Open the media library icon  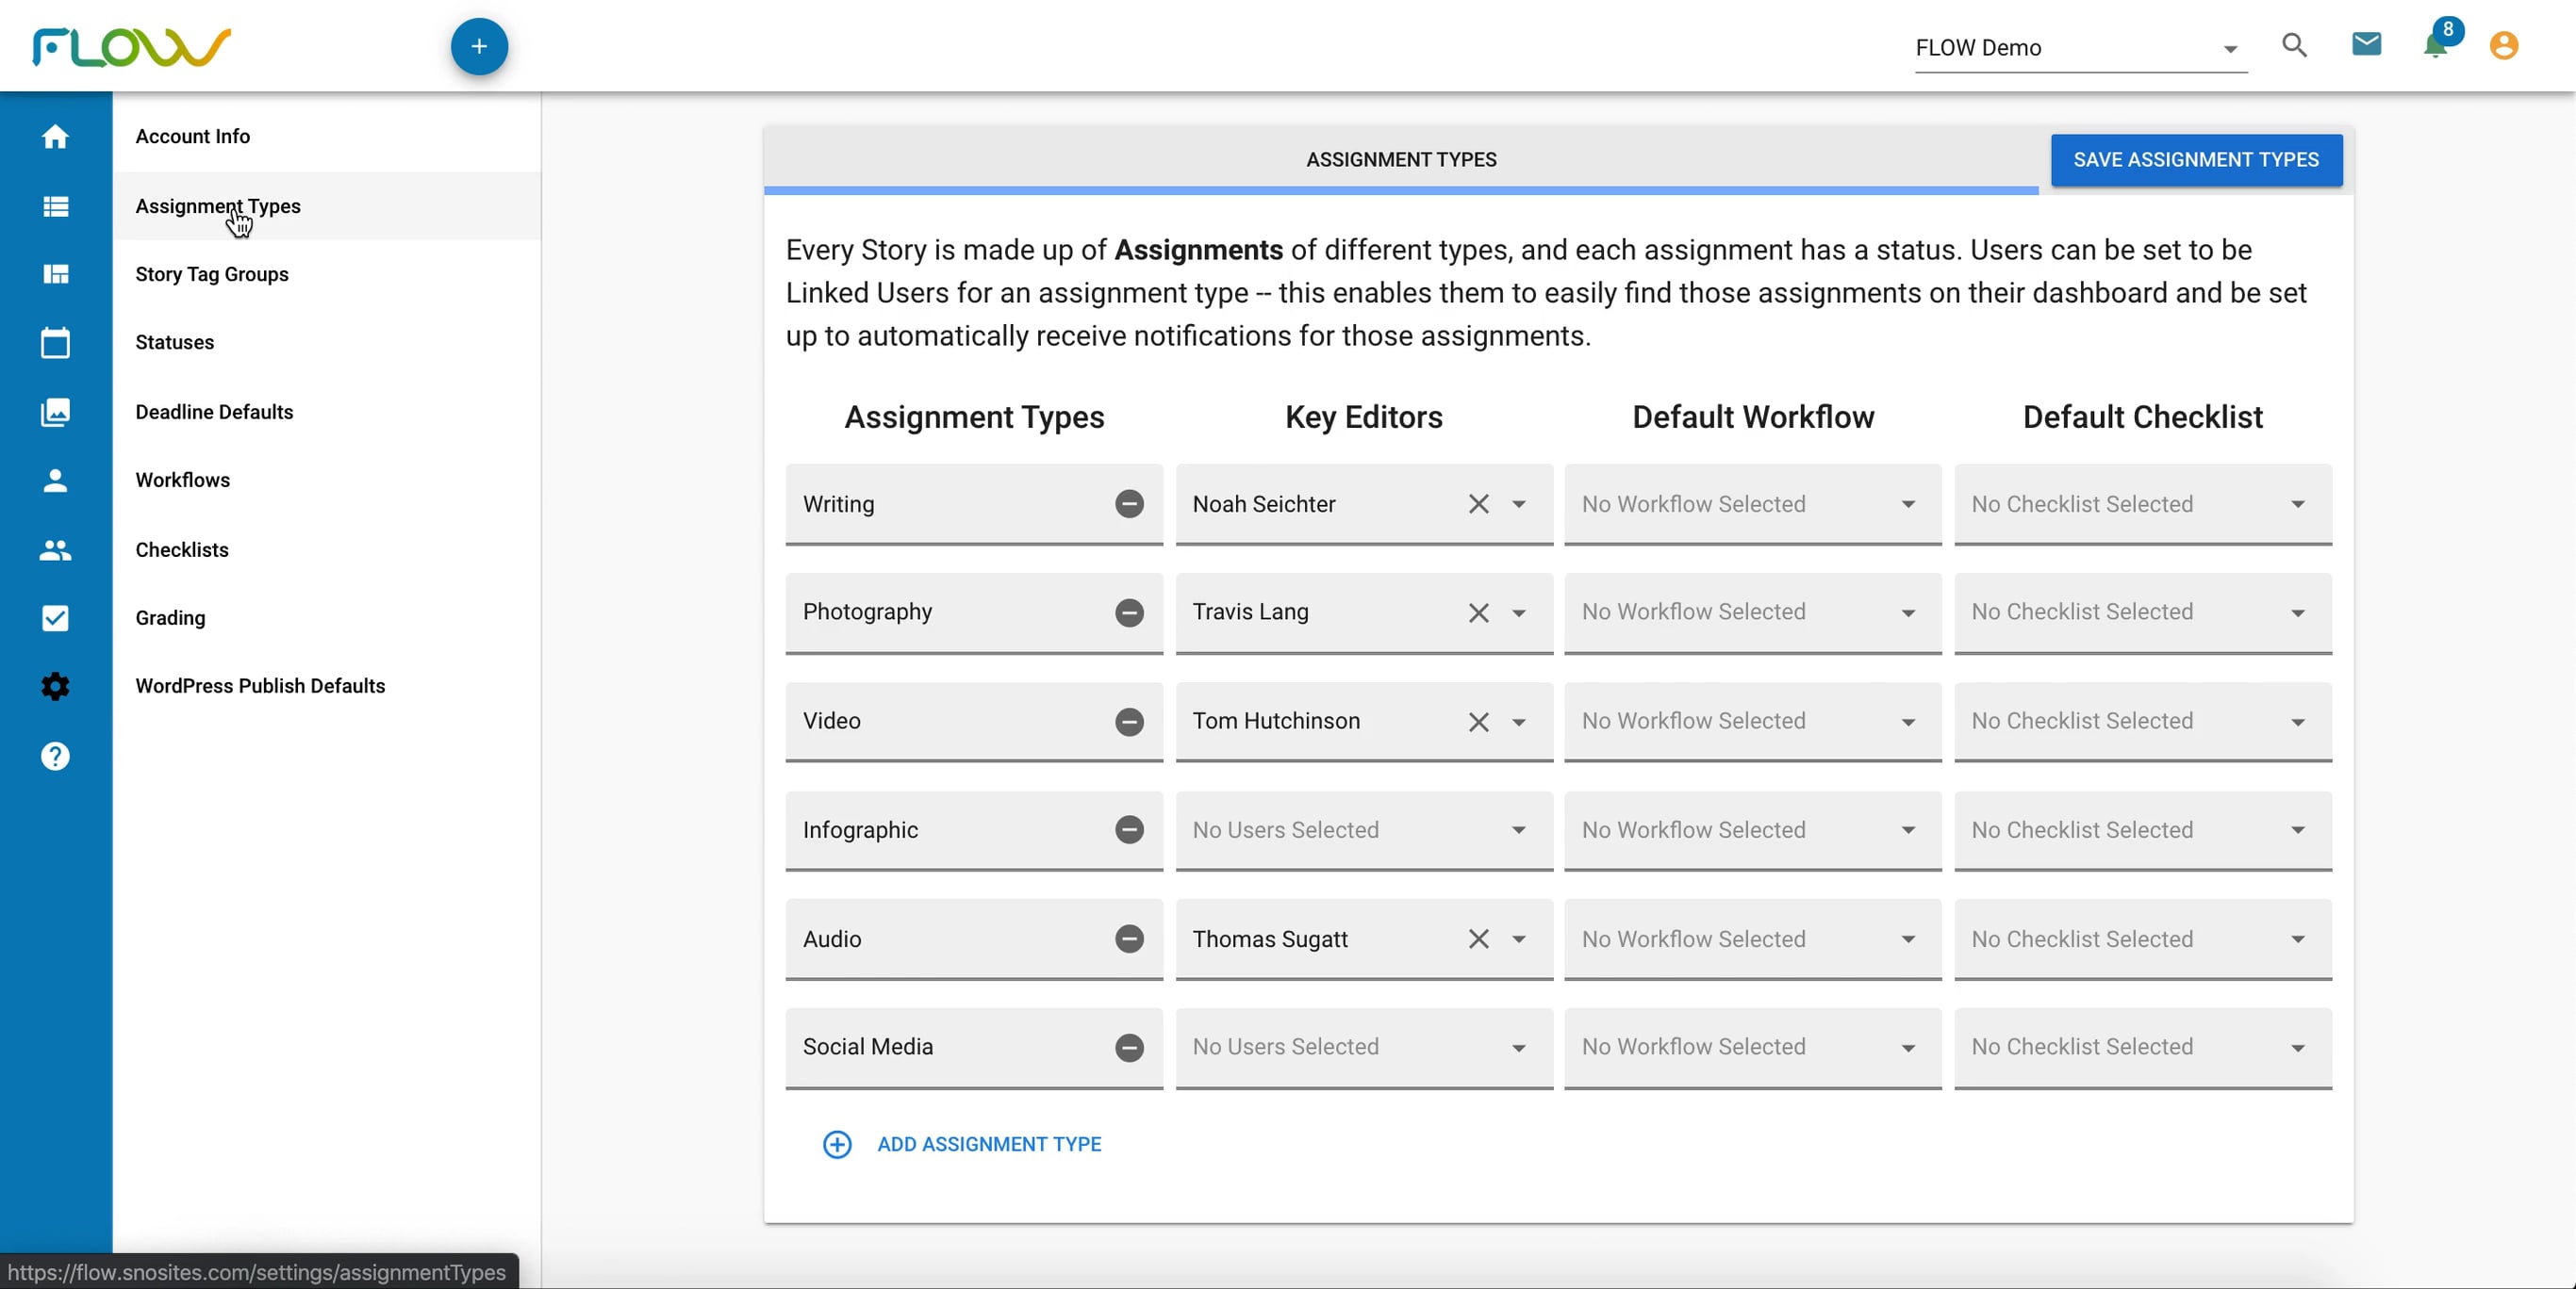click(55, 412)
